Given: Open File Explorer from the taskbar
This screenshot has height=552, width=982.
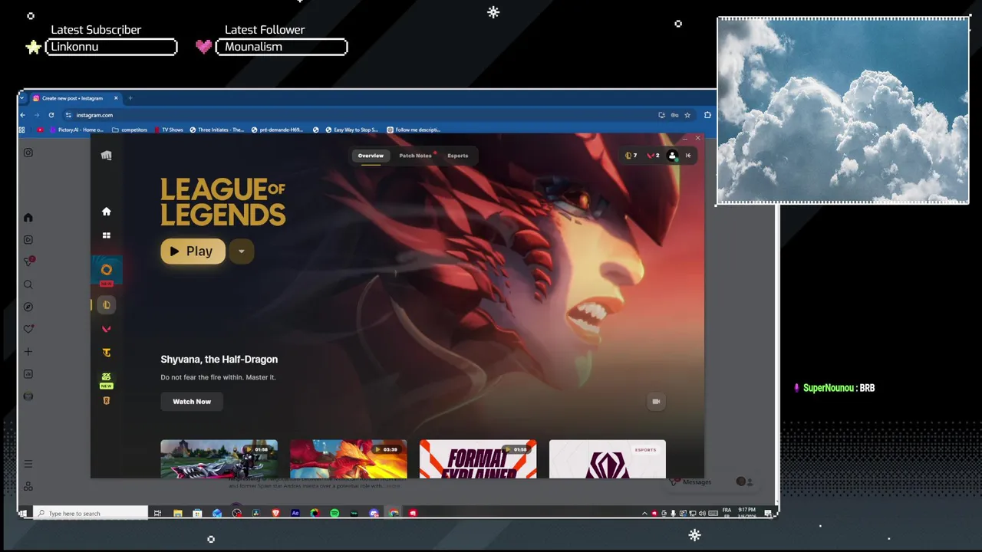Looking at the screenshot, I should (177, 513).
